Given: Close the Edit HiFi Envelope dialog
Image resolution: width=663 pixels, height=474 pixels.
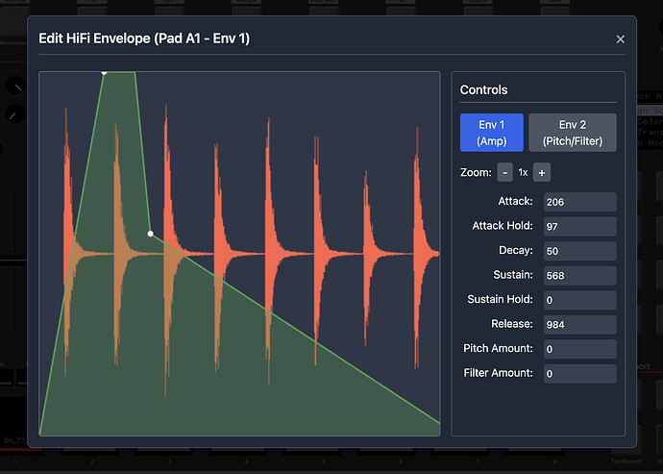Looking at the screenshot, I should point(620,39).
